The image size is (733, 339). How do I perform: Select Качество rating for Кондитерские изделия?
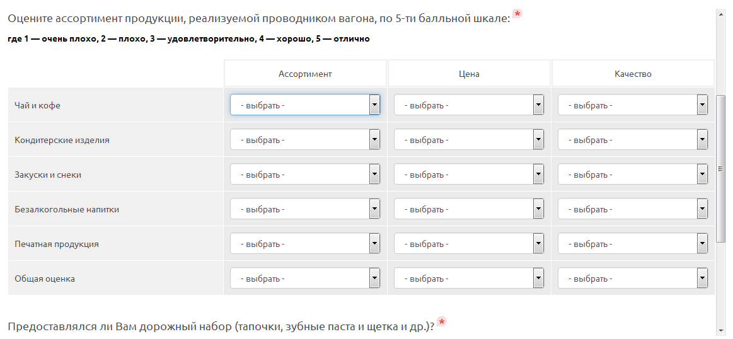click(633, 140)
